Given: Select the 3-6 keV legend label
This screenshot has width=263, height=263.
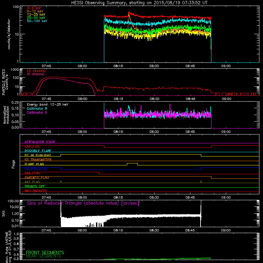Looking at the screenshot, I should pyautogui.click(x=34, y=8).
